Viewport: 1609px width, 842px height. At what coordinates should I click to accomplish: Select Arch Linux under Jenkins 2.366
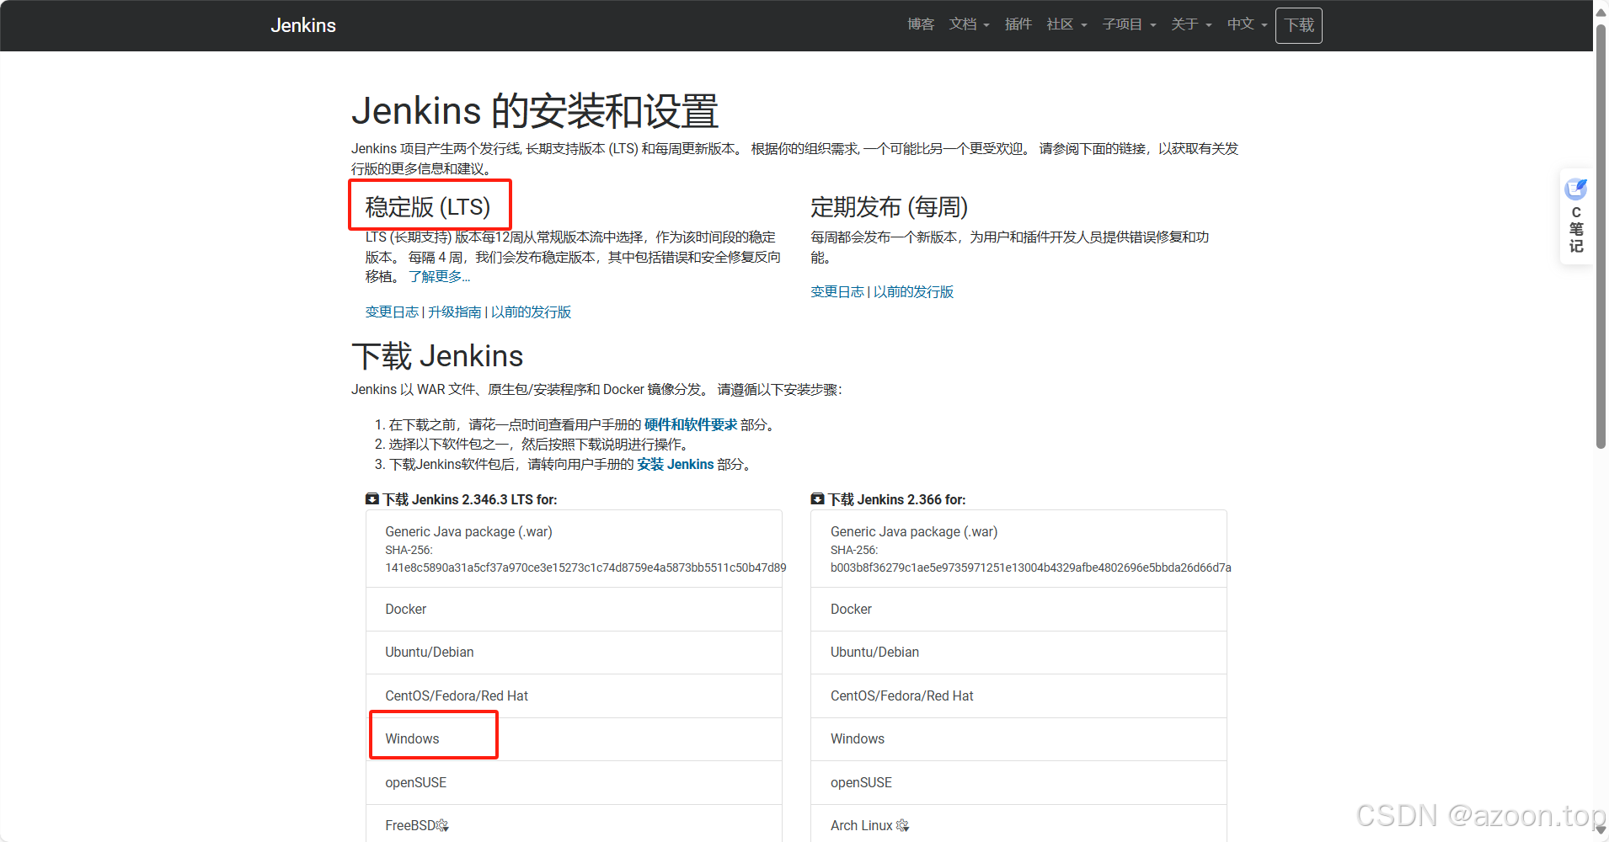1018,824
